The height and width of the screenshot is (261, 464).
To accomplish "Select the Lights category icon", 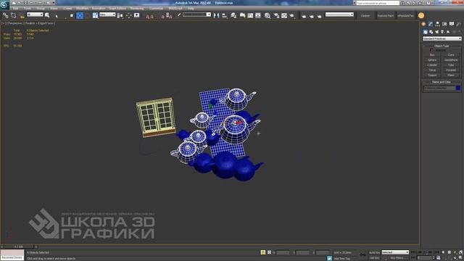I will [x=436, y=32].
